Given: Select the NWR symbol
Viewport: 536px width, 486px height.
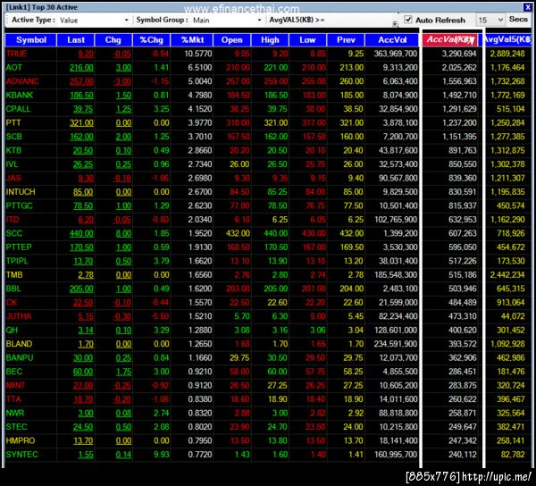Looking at the screenshot, I should [x=15, y=413].
